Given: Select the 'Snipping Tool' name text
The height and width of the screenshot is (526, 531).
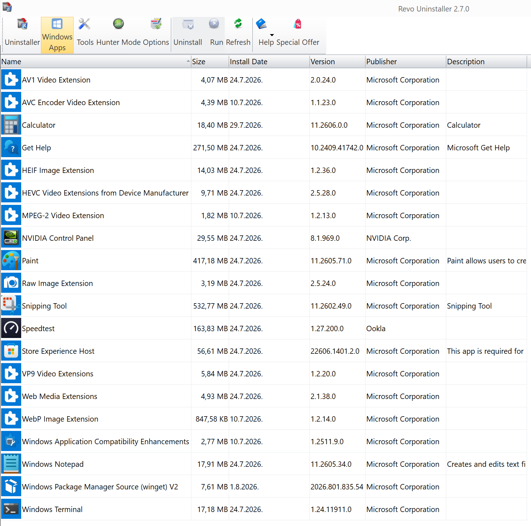Looking at the screenshot, I should [x=45, y=306].
